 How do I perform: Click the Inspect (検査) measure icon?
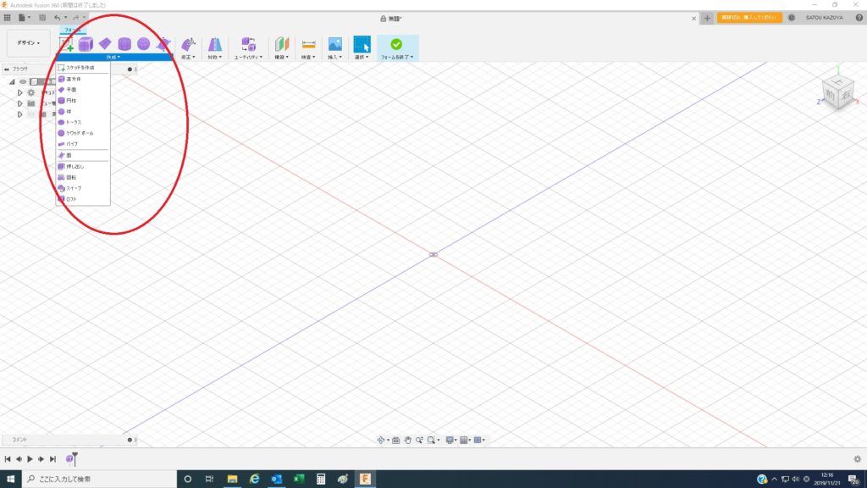click(308, 44)
